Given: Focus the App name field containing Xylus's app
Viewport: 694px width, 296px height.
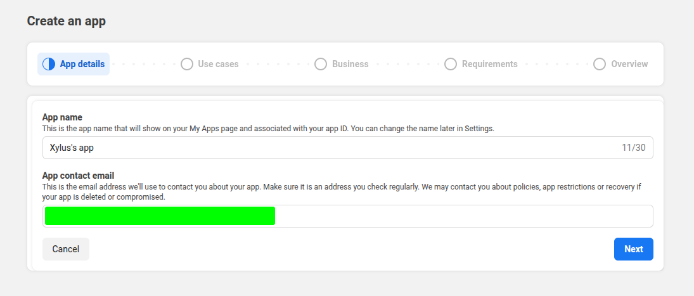Looking at the screenshot, I should coord(317,148).
